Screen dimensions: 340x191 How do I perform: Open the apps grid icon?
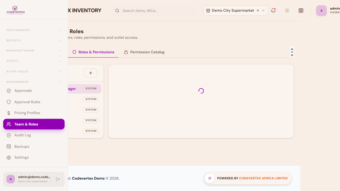[301, 11]
